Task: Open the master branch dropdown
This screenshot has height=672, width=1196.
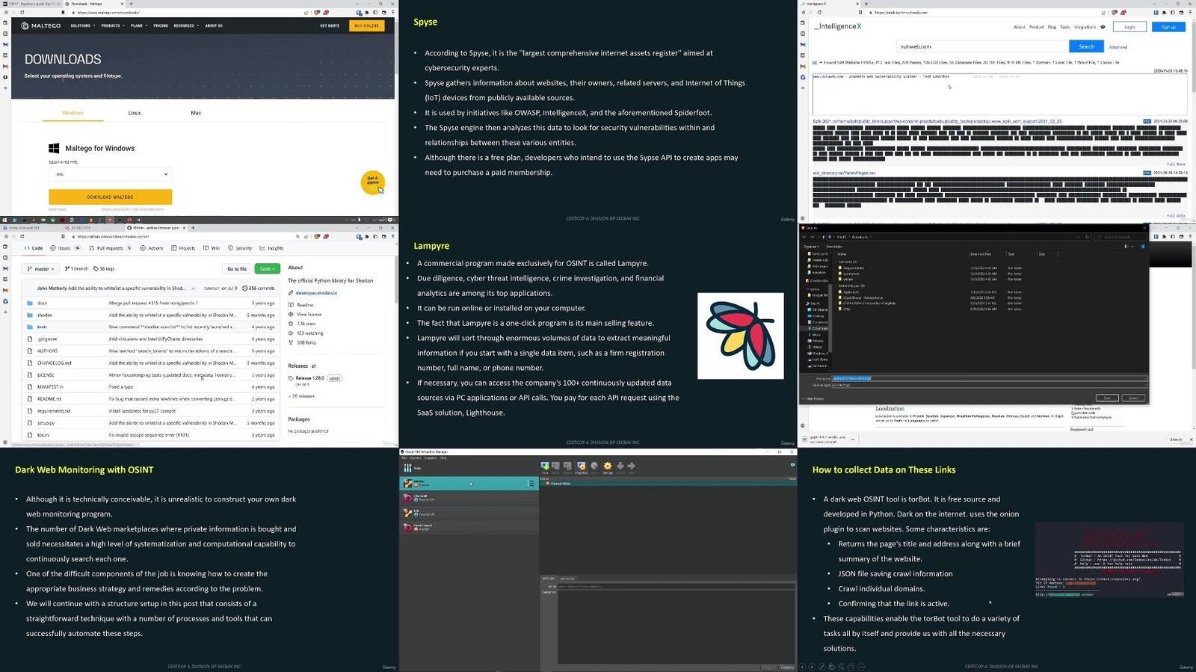Action: pos(40,268)
